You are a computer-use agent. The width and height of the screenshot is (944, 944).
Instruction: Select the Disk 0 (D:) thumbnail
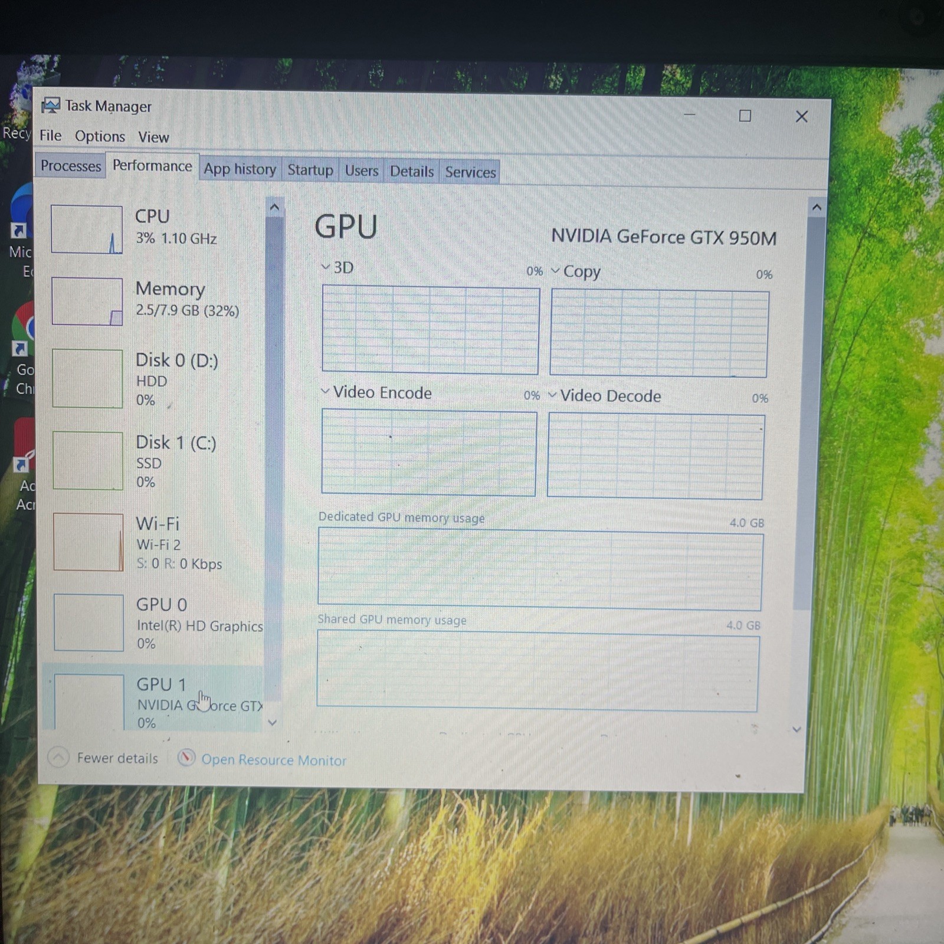coord(88,378)
